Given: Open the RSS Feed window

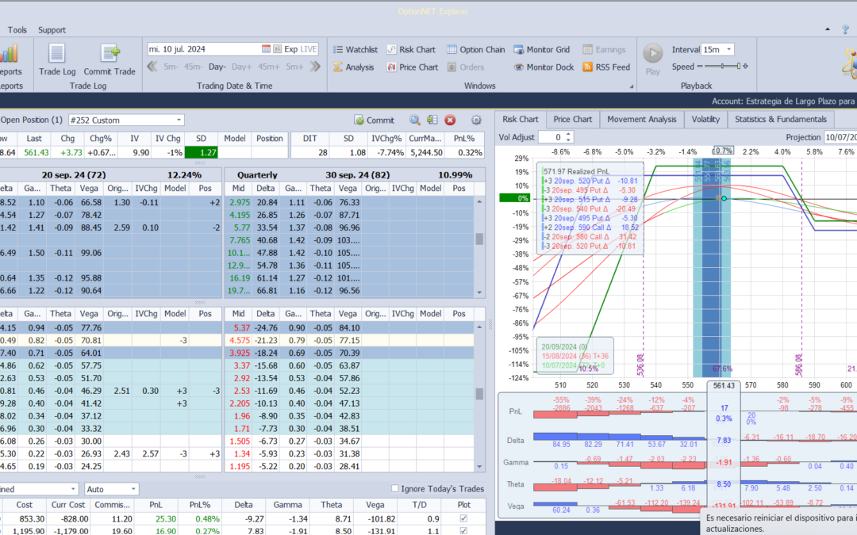Looking at the screenshot, I should pos(606,67).
